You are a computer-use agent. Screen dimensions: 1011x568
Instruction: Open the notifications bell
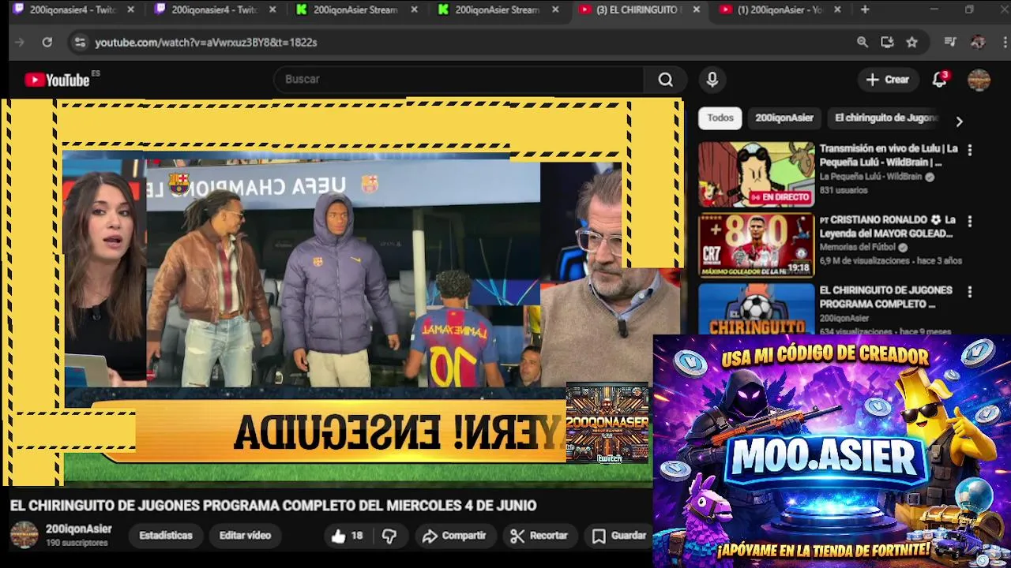(939, 80)
